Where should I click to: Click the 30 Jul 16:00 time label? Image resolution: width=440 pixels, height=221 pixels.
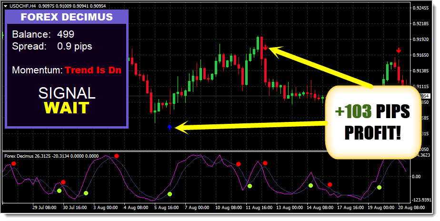(x=75, y=208)
